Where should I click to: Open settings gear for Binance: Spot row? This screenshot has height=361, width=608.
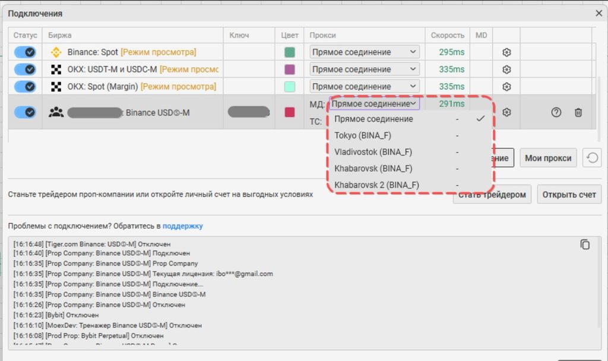point(506,52)
